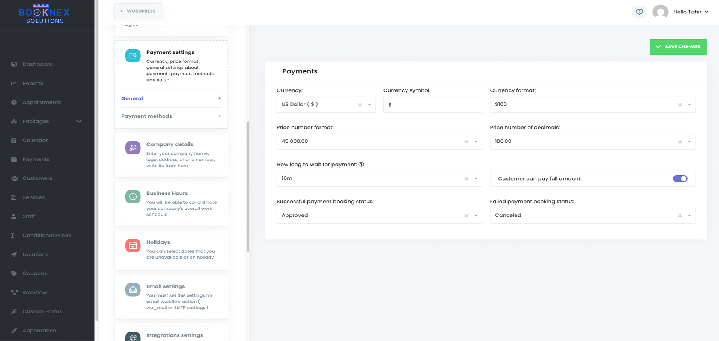
Task: Disable the Customer can pay full amount toggle
Action: (x=680, y=178)
